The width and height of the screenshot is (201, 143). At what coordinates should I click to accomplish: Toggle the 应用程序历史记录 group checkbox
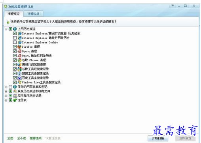point(10,96)
